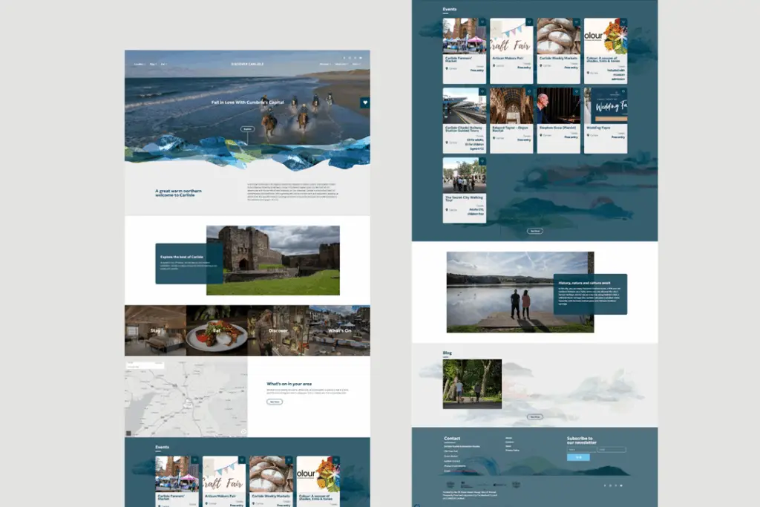The image size is (760, 507).
Task: Click the Explore button on the hero image
Action: [x=247, y=129]
